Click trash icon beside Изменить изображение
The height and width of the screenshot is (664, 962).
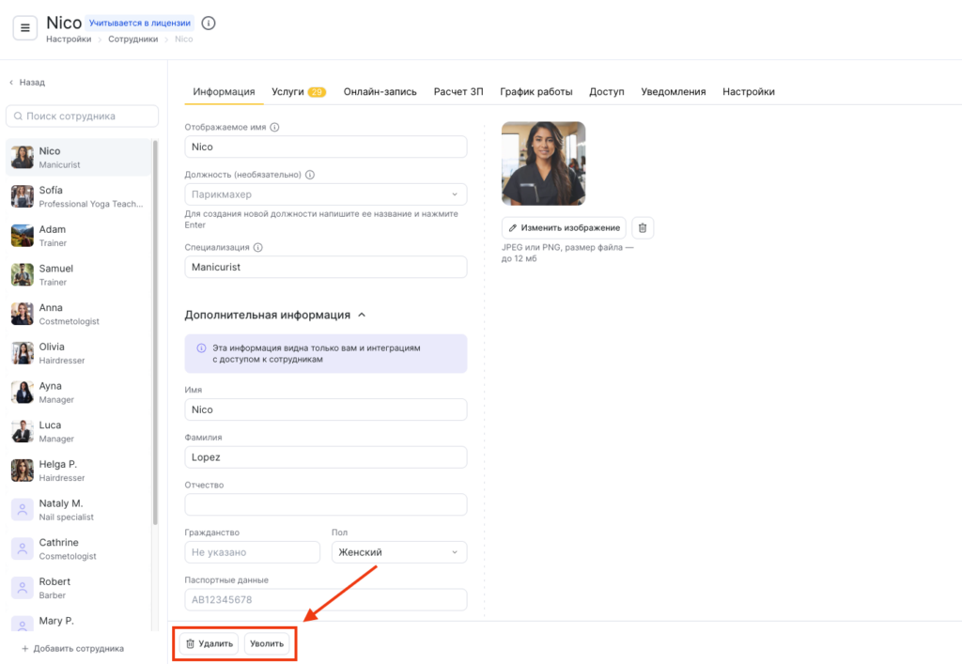(642, 227)
